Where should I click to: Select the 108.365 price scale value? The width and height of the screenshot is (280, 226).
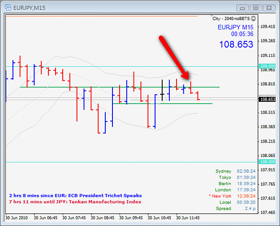267,127
